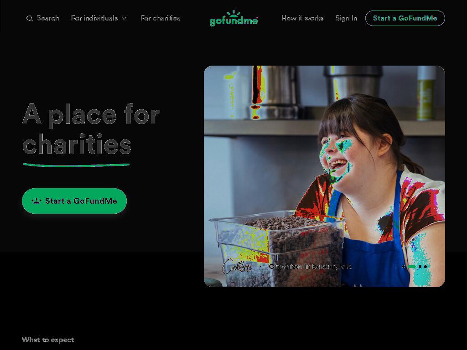Click the Sign in link
The height and width of the screenshot is (350, 467).
pyautogui.click(x=346, y=18)
